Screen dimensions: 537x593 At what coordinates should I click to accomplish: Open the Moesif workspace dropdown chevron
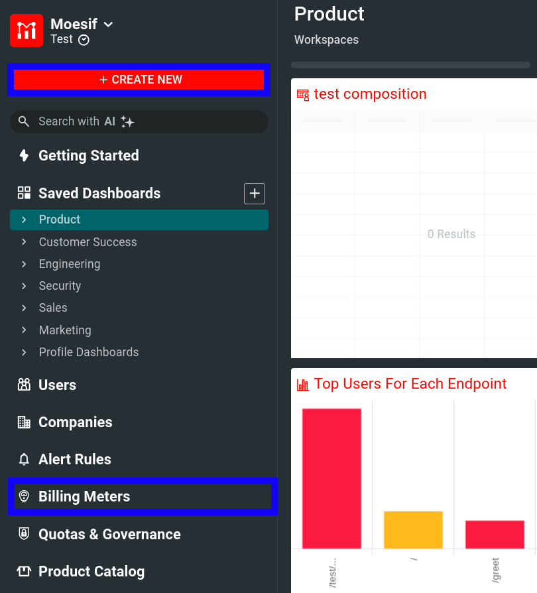107,24
